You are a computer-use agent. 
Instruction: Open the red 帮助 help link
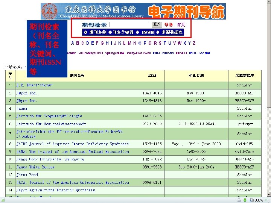coord(168,25)
